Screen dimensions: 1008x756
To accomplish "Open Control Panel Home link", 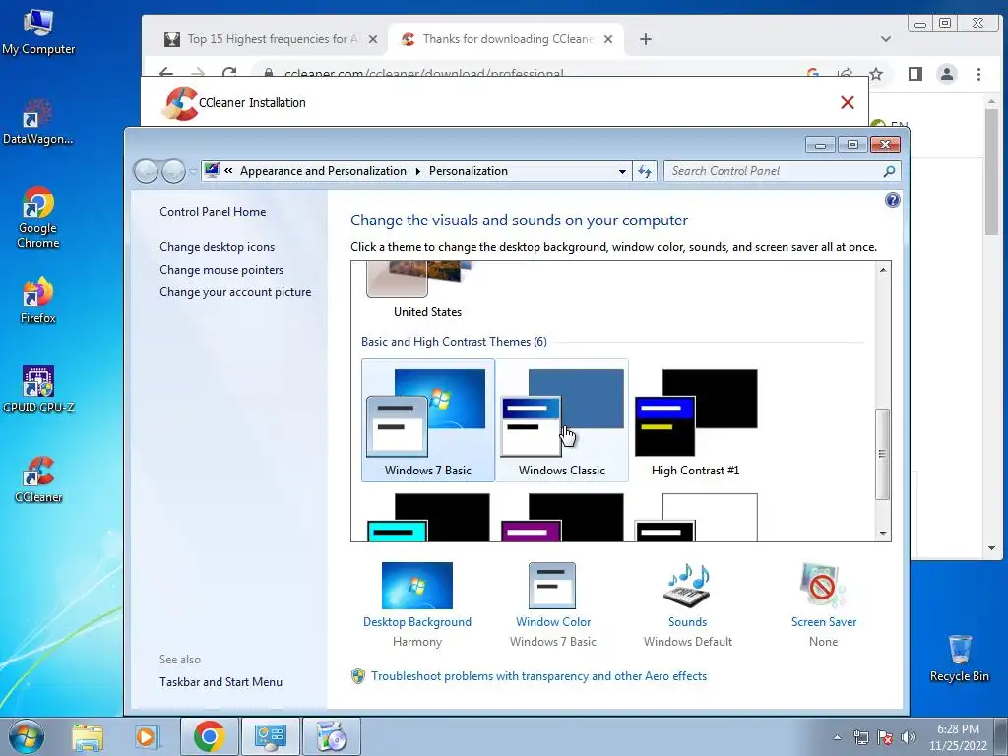I will click(x=213, y=212).
